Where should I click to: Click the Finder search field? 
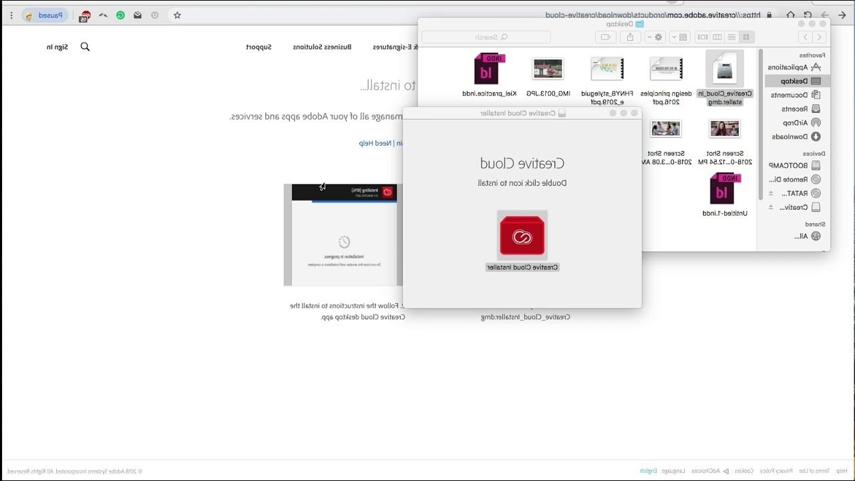[x=486, y=37]
